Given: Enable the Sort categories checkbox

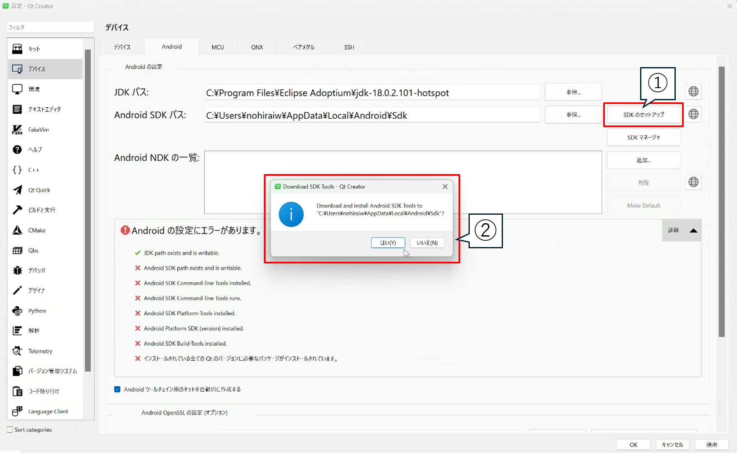Looking at the screenshot, I should 10,430.
